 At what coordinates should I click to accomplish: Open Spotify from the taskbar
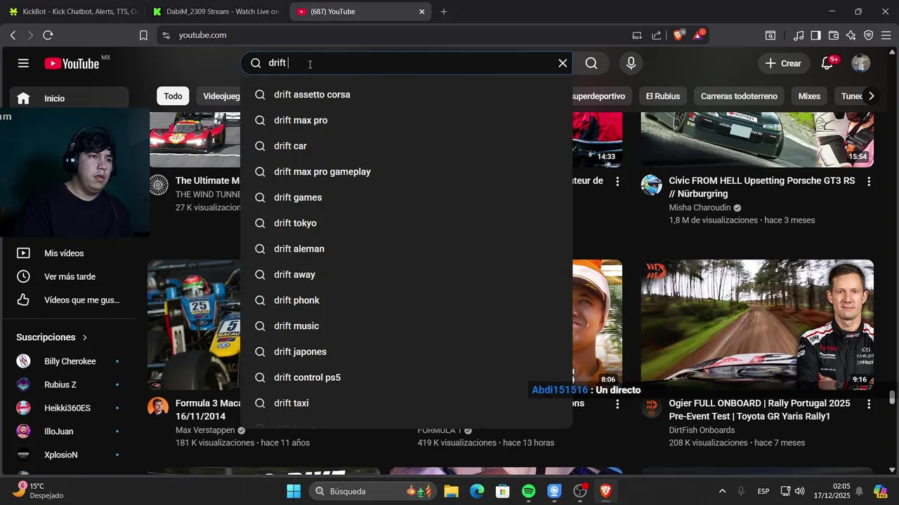(x=529, y=491)
